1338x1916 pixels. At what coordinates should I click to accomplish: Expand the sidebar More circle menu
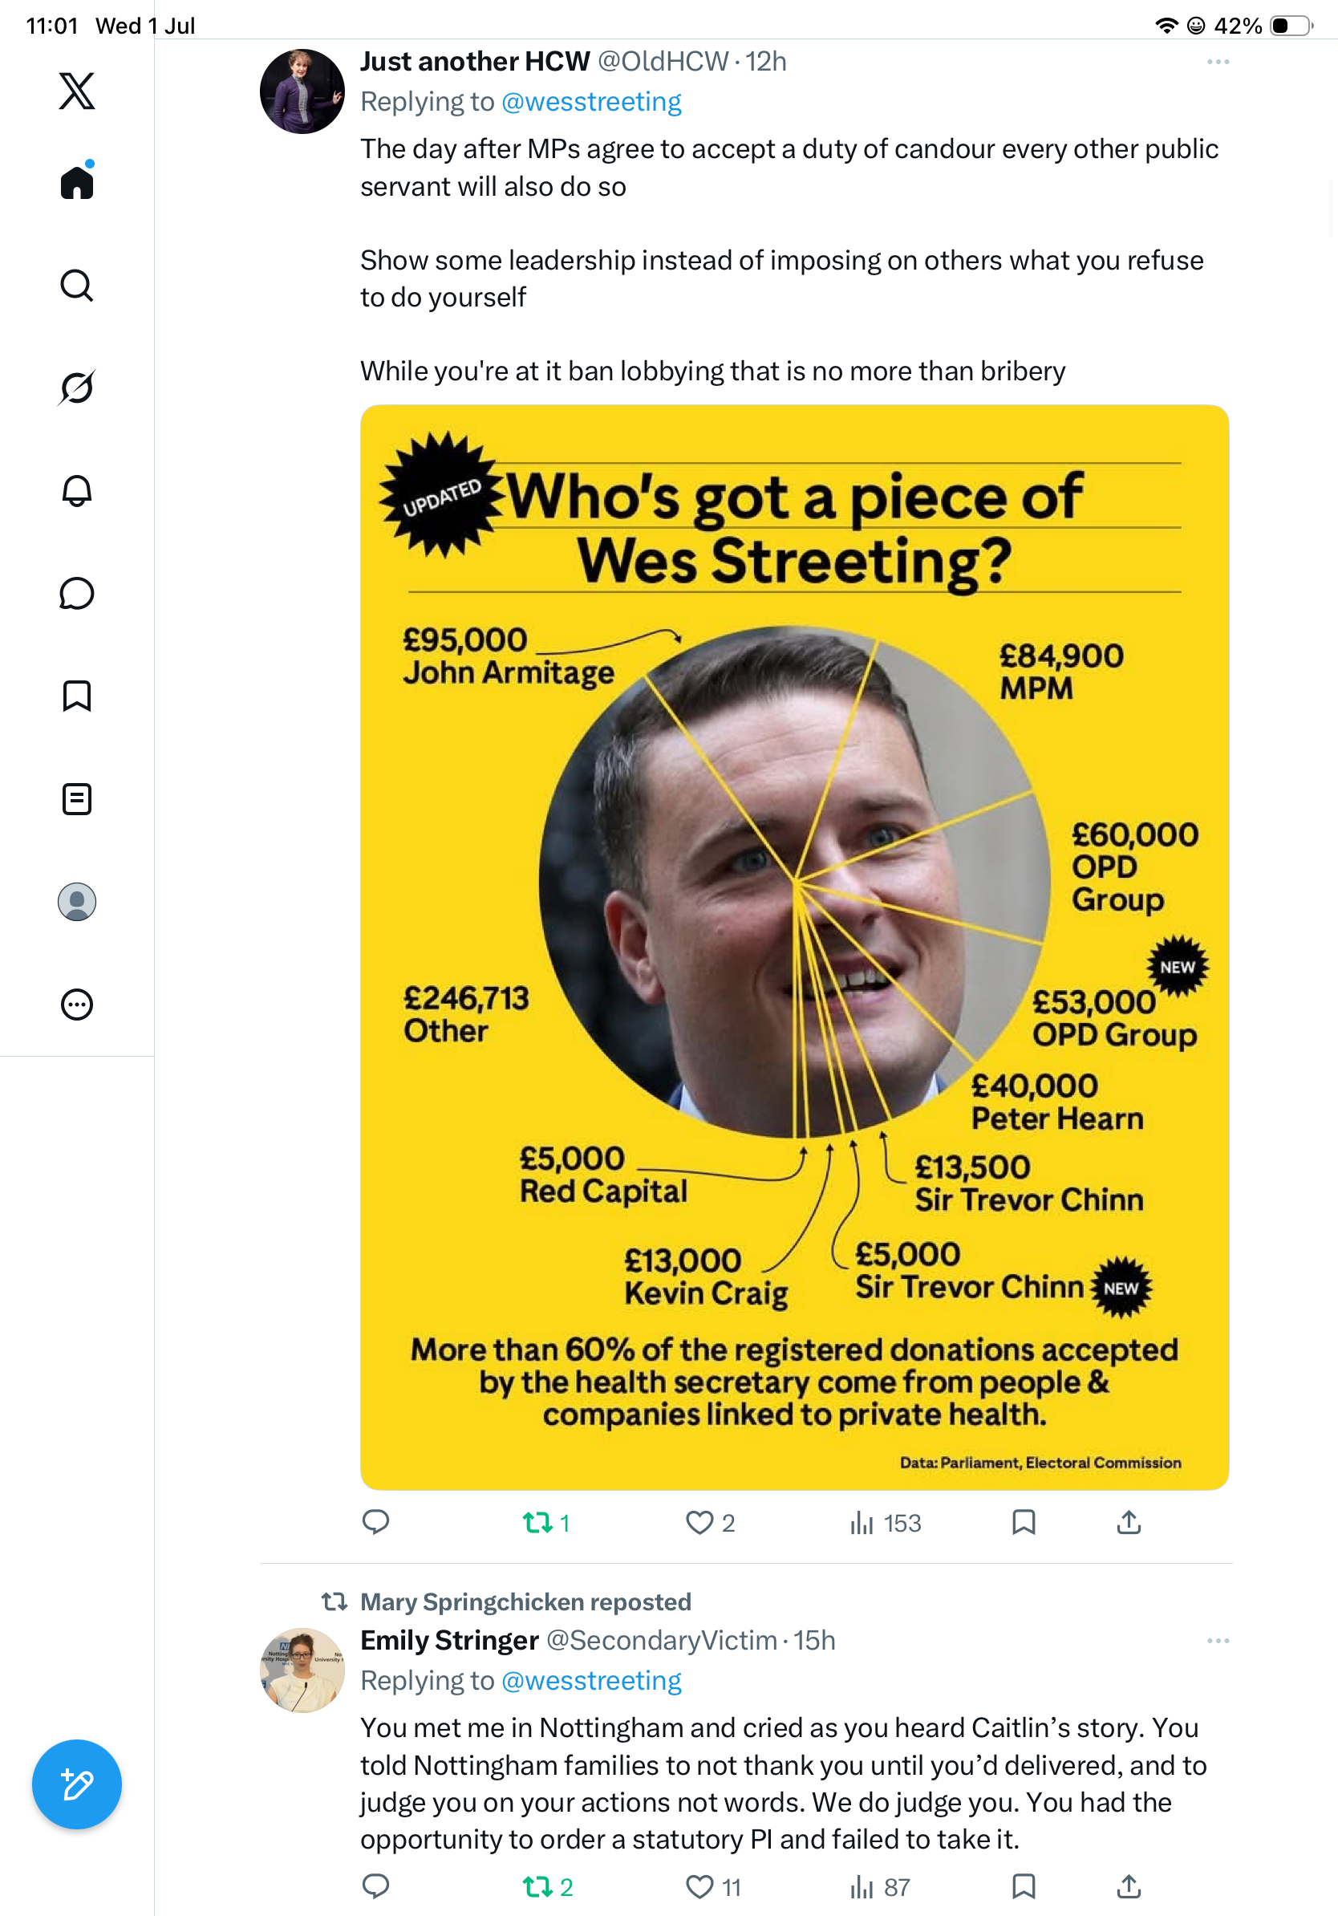77,1005
